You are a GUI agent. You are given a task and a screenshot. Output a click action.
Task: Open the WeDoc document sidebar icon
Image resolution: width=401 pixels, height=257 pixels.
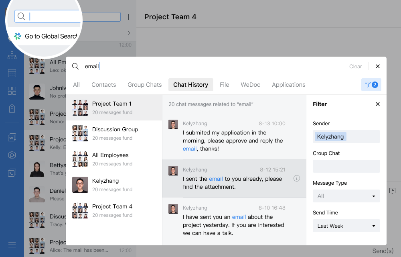[x=12, y=137]
